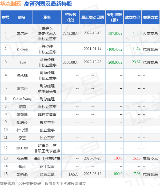Click the holding value 3660.00万
Viewport: 160px width, 186px height.
click(x=71, y=62)
